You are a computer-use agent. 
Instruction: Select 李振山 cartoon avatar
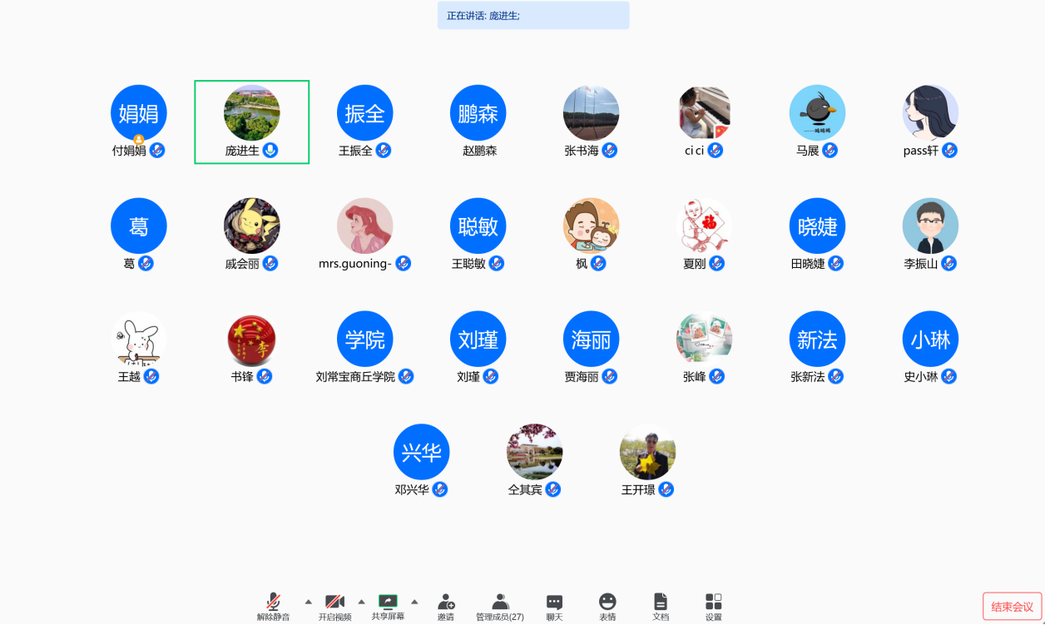930,226
